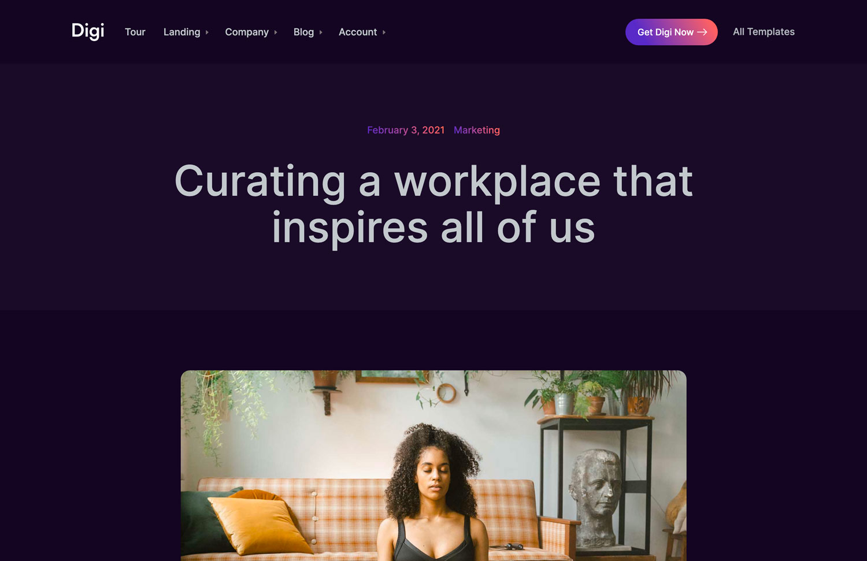Viewport: 867px width, 561px height.
Task: Click the Digi logo
Action: tap(88, 31)
